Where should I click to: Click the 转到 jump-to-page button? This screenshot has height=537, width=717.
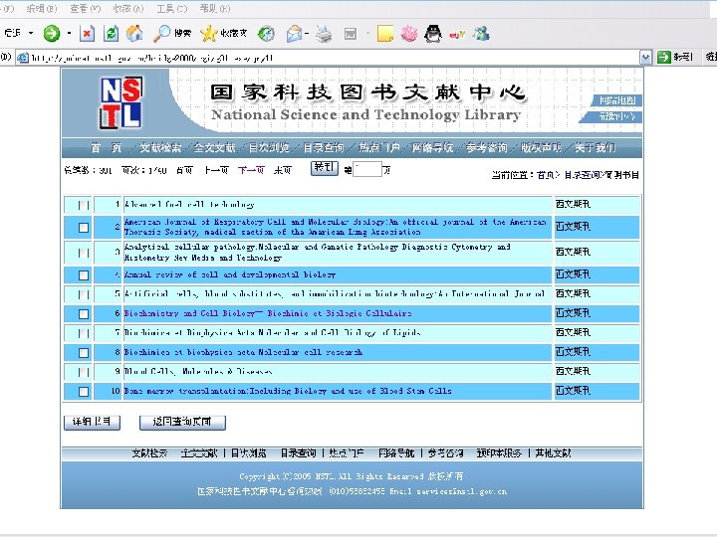(x=325, y=168)
